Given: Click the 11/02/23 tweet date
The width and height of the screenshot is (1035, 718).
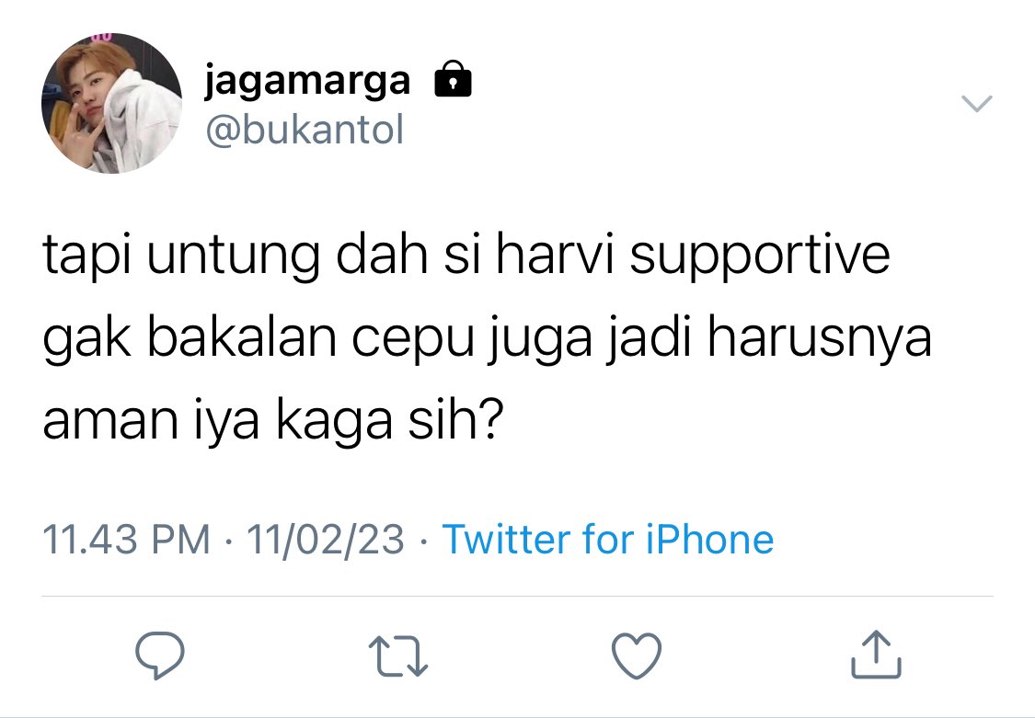Looking at the screenshot, I should pos(326,540).
